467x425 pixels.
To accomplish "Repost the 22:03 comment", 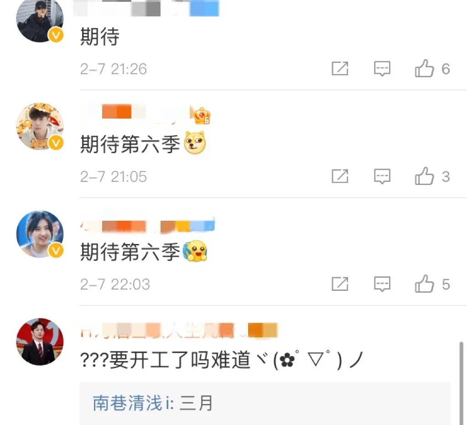I will pos(340,284).
